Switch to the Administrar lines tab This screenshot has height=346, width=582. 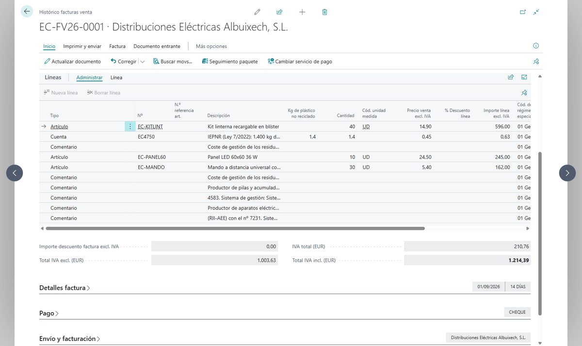[89, 78]
